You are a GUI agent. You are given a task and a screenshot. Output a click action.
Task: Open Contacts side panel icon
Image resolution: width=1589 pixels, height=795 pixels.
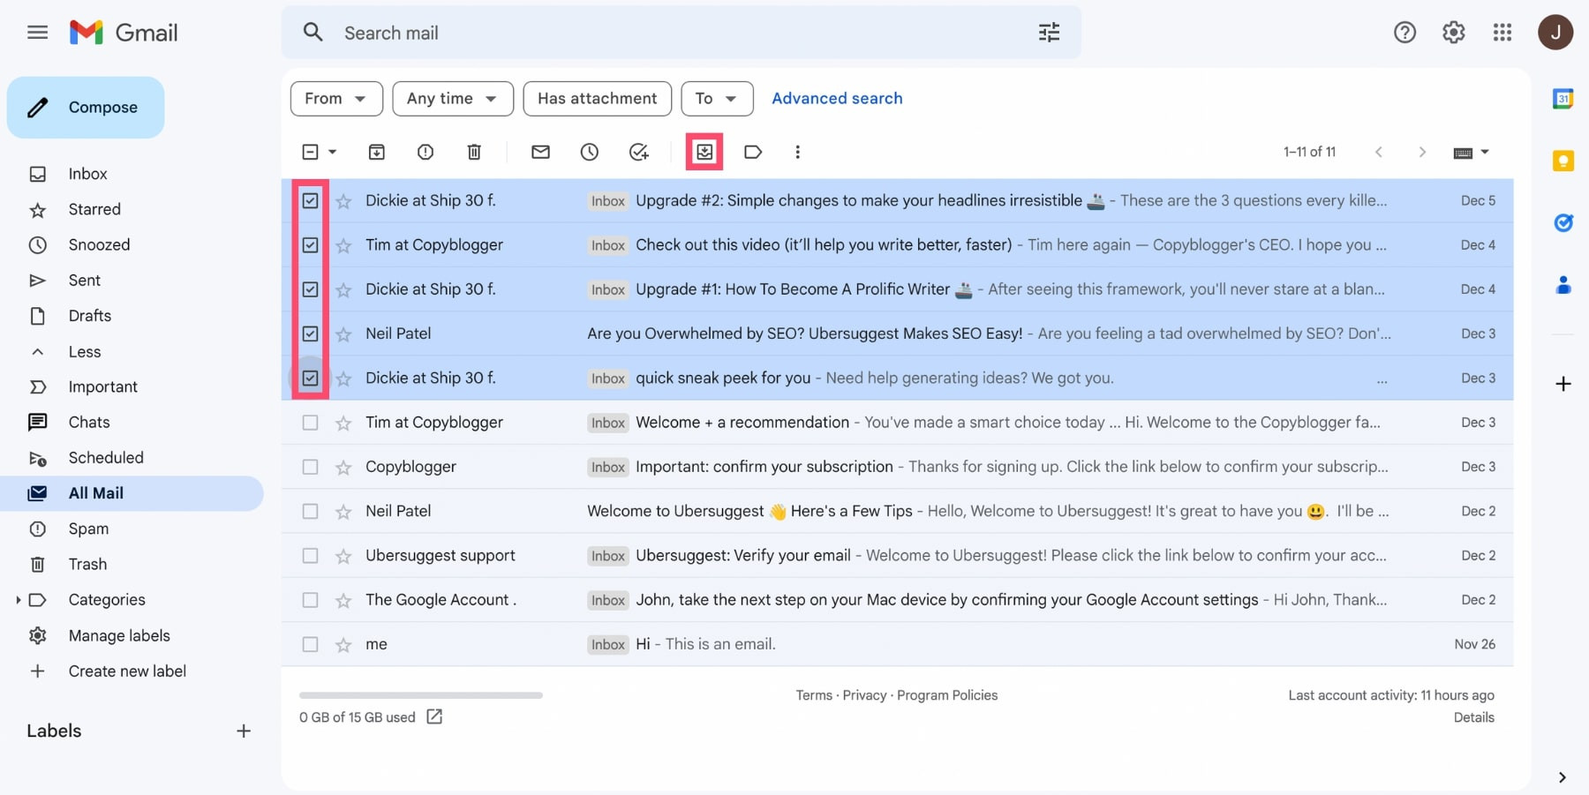click(x=1563, y=285)
